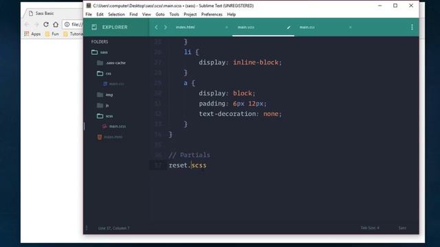Click the js folder icon
Viewport: 440px width, 247px height.
tap(100, 105)
